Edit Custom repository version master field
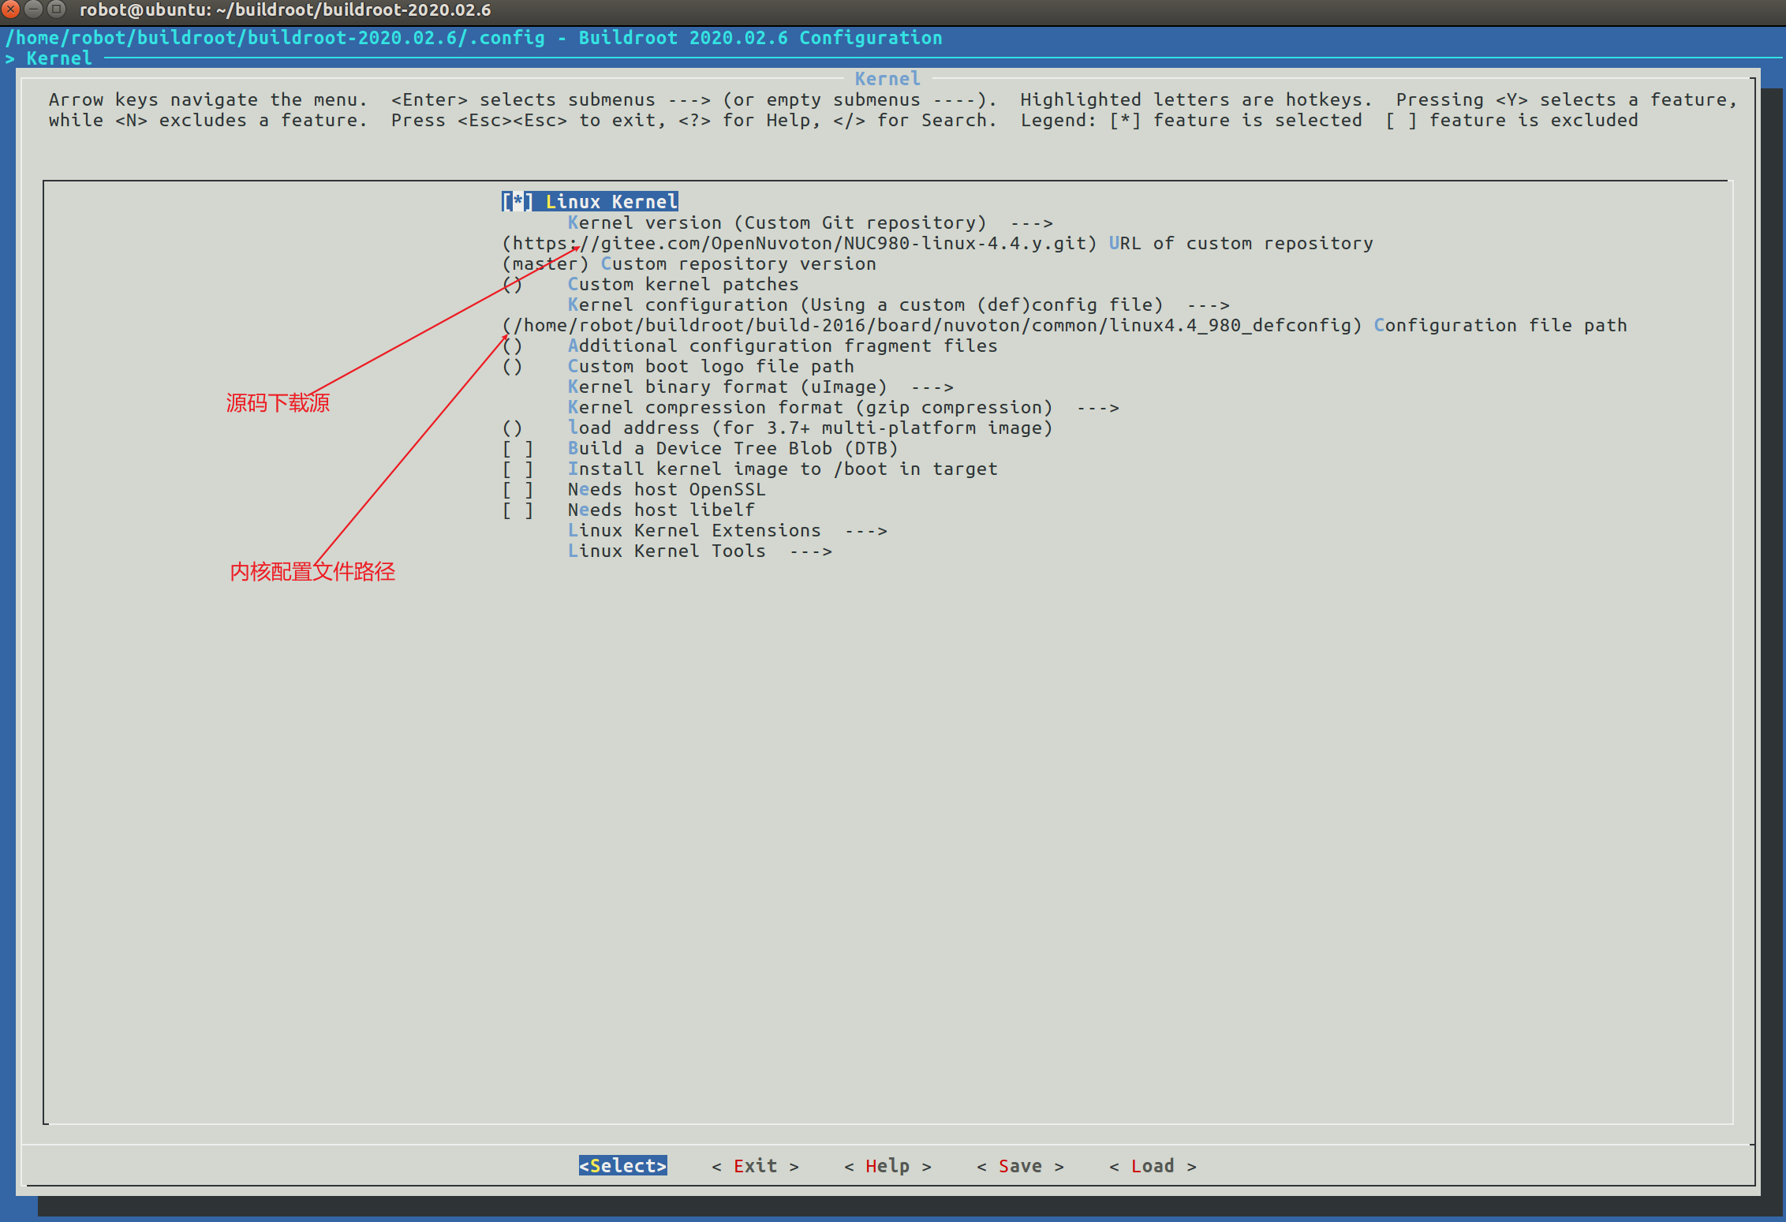1786x1222 pixels. coord(689,264)
